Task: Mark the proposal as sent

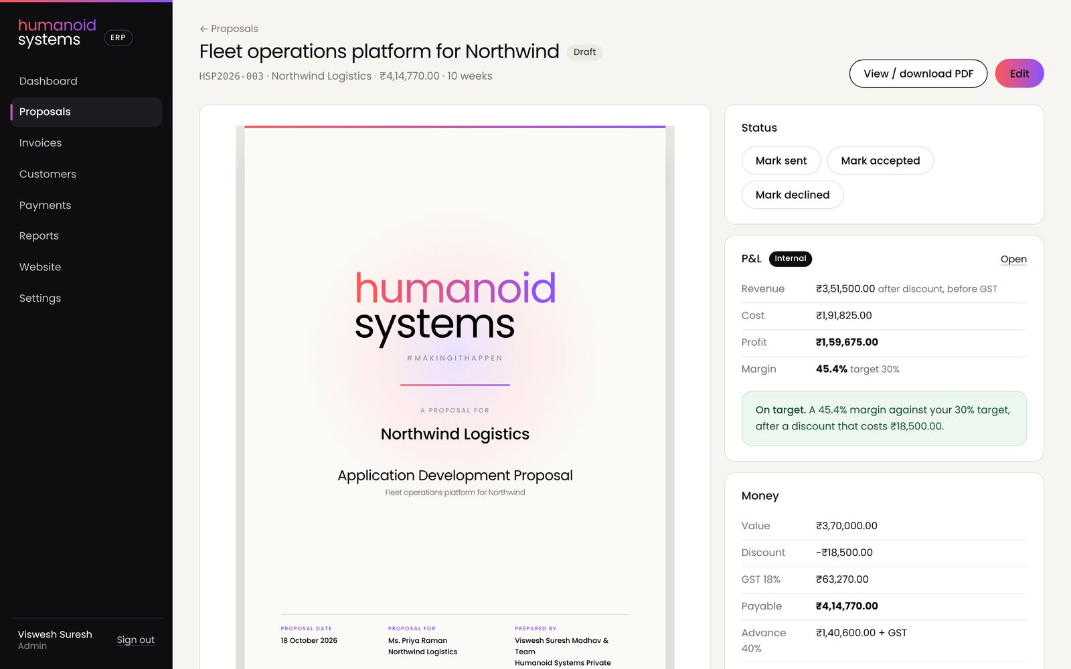Action: coord(781,161)
